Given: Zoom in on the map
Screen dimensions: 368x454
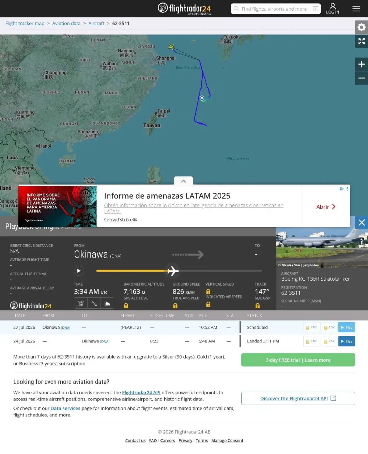Looking at the screenshot, I should pyautogui.click(x=361, y=64).
